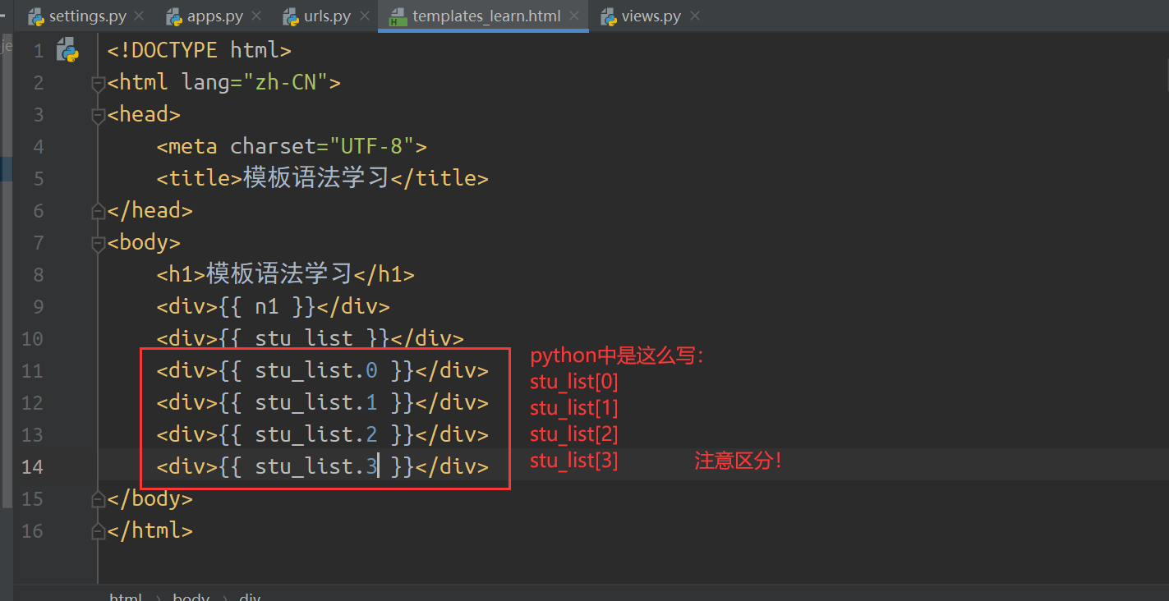
Task: Click the Python file icon on views.py tab
Action: tap(609, 16)
